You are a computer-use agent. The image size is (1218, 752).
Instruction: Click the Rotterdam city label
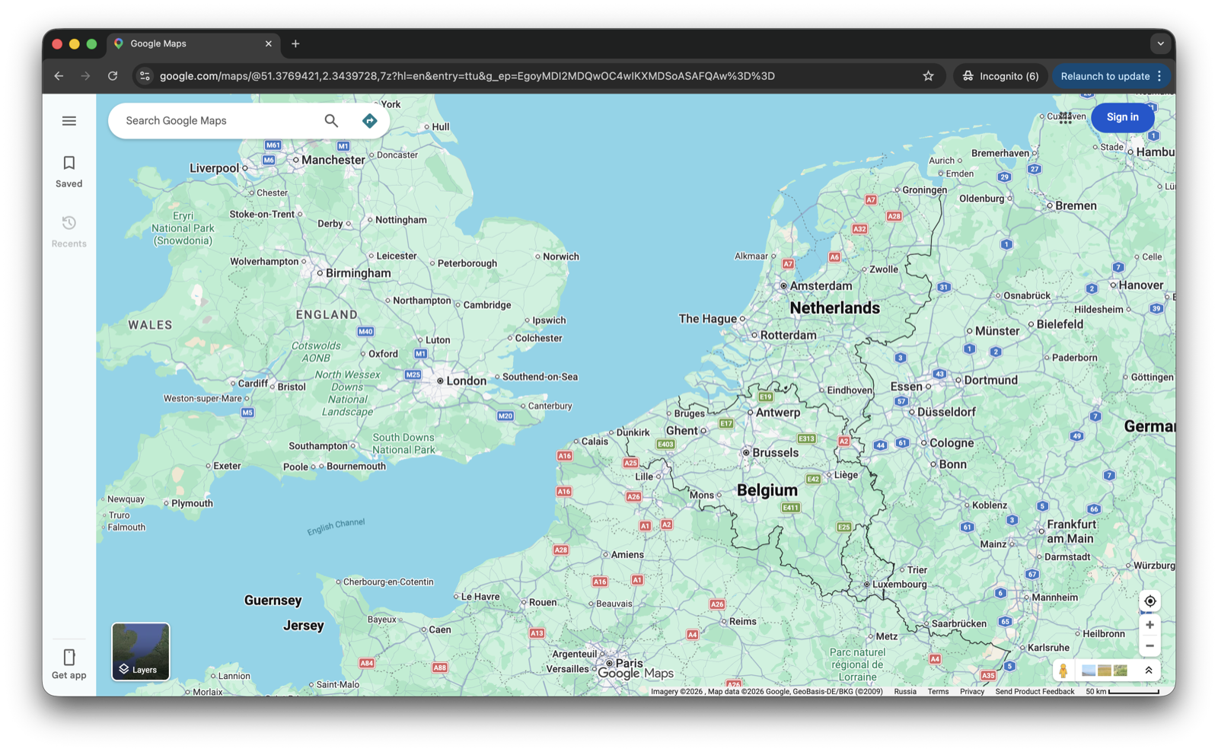tap(788, 335)
